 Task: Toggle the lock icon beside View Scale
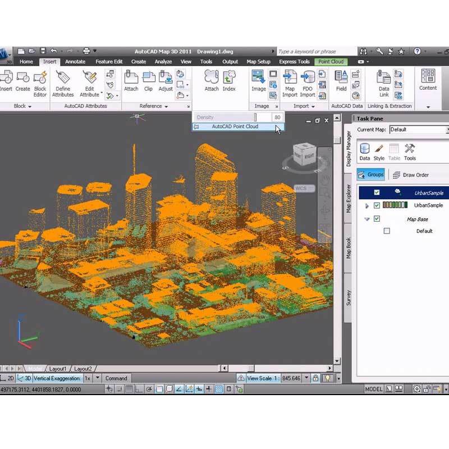[315, 378]
